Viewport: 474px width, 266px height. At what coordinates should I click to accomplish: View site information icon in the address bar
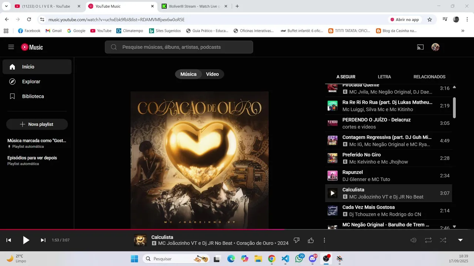[x=42, y=20]
